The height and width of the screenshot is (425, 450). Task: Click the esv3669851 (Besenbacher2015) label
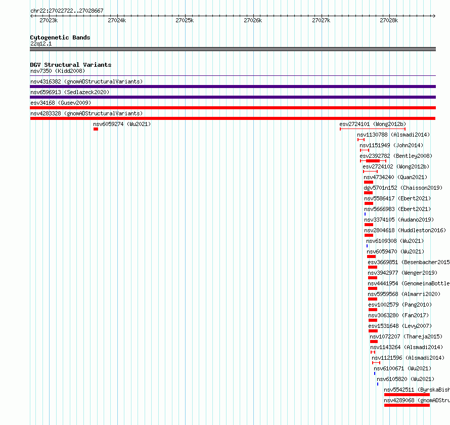pos(409,262)
